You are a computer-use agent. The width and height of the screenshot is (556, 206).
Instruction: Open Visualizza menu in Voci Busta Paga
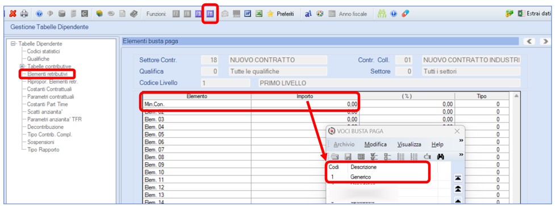pos(409,145)
